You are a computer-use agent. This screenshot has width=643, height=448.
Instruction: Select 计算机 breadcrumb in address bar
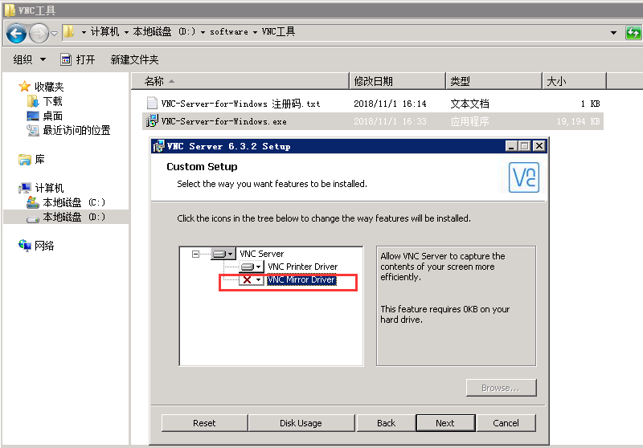coord(104,31)
